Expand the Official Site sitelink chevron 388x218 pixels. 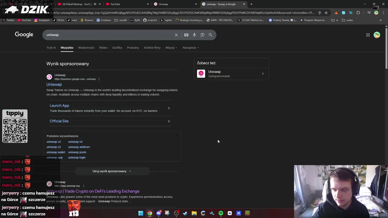click(169, 121)
